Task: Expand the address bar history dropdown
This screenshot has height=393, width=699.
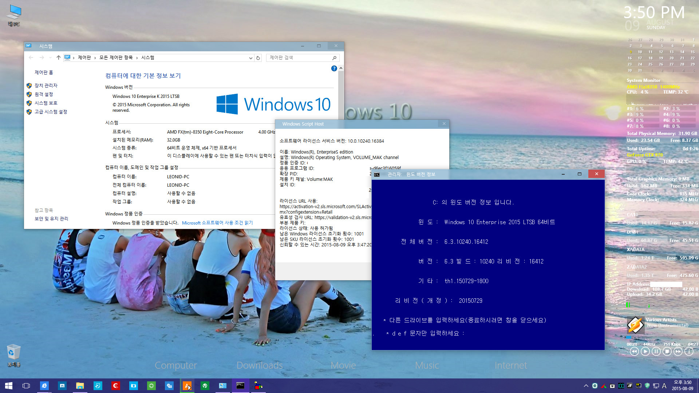Action: tap(250, 58)
